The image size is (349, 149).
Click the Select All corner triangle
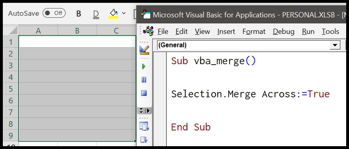[x=11, y=31]
